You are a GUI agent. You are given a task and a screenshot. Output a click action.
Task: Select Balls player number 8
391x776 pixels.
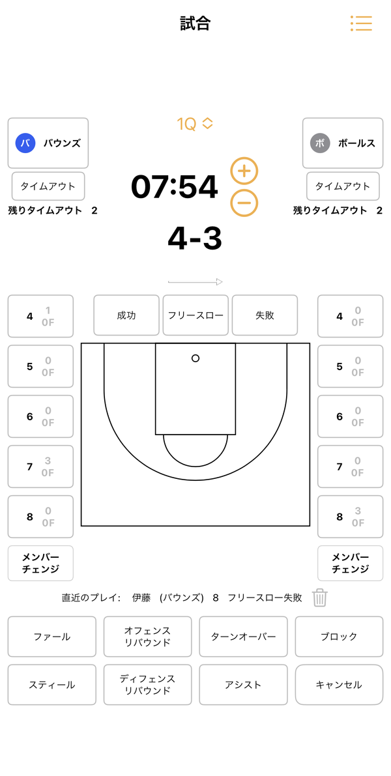351,517
